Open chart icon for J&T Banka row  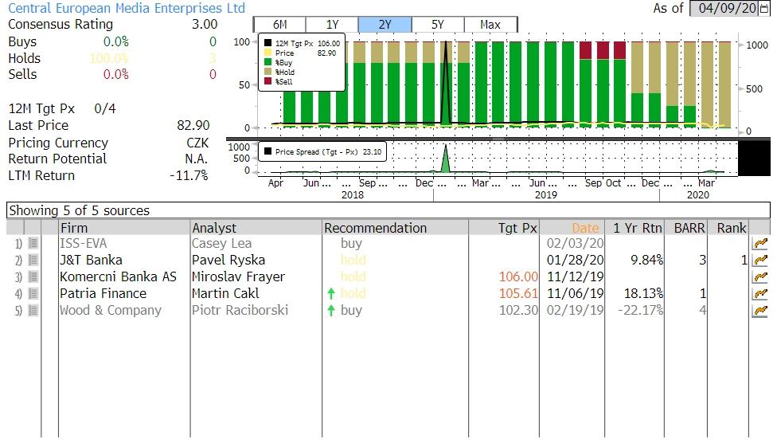click(x=759, y=261)
